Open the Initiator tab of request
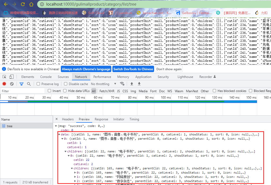The height and width of the screenshot is (185, 271). (x=119, y=119)
